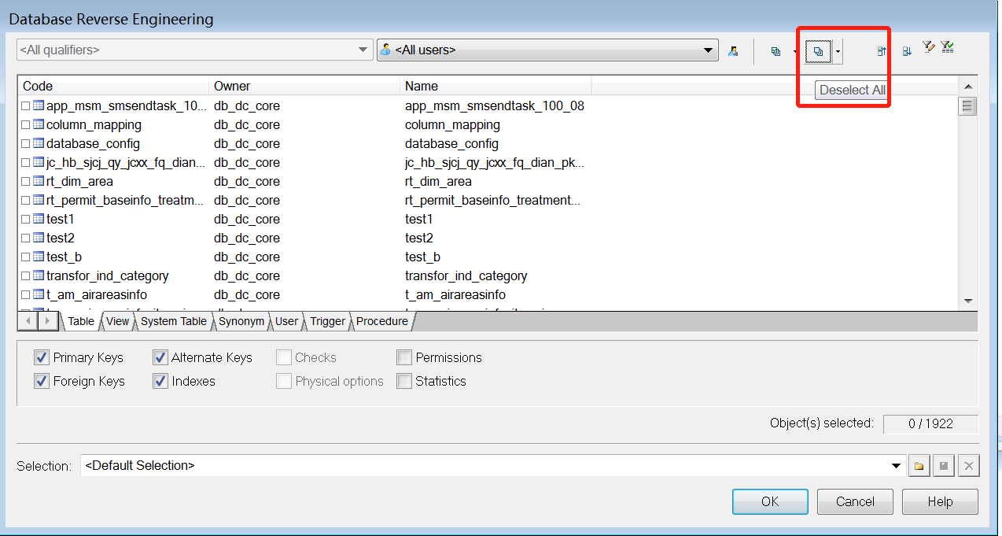
Task: Click the save selection disk icon
Action: pos(944,466)
